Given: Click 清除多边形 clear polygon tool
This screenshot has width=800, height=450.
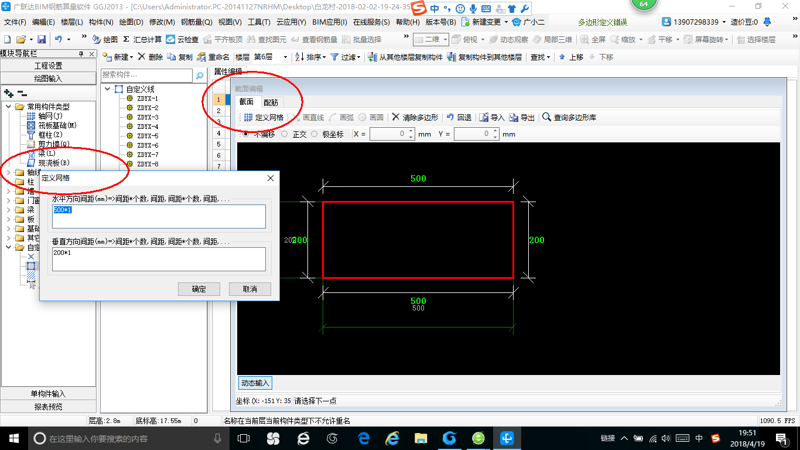Looking at the screenshot, I should coord(415,117).
